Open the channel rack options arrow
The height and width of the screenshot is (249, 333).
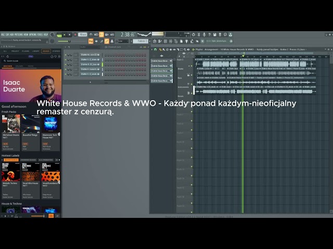coord(66,47)
